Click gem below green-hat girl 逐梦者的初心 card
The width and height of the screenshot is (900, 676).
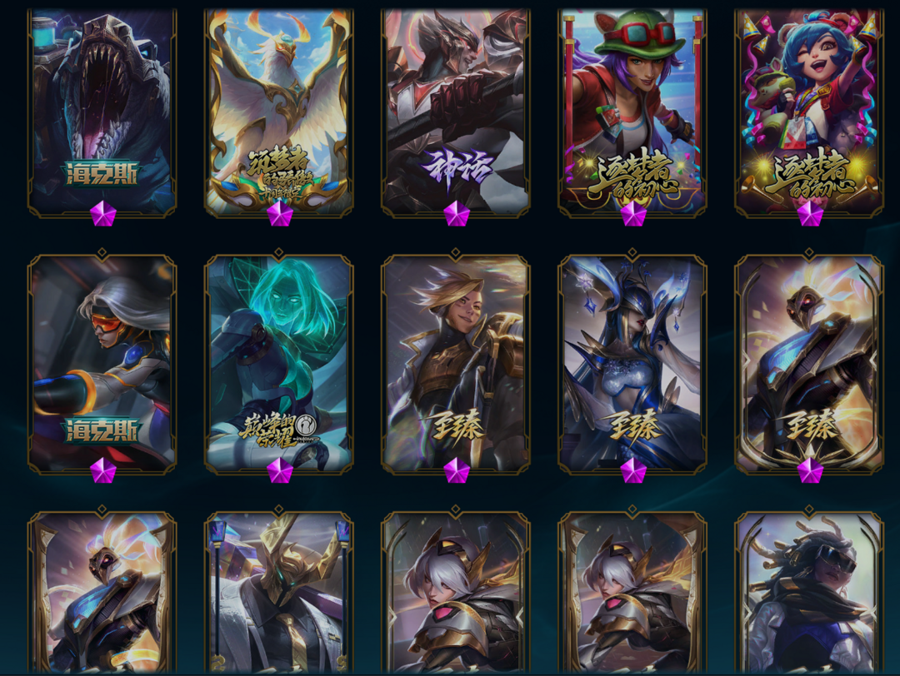pos(633,213)
